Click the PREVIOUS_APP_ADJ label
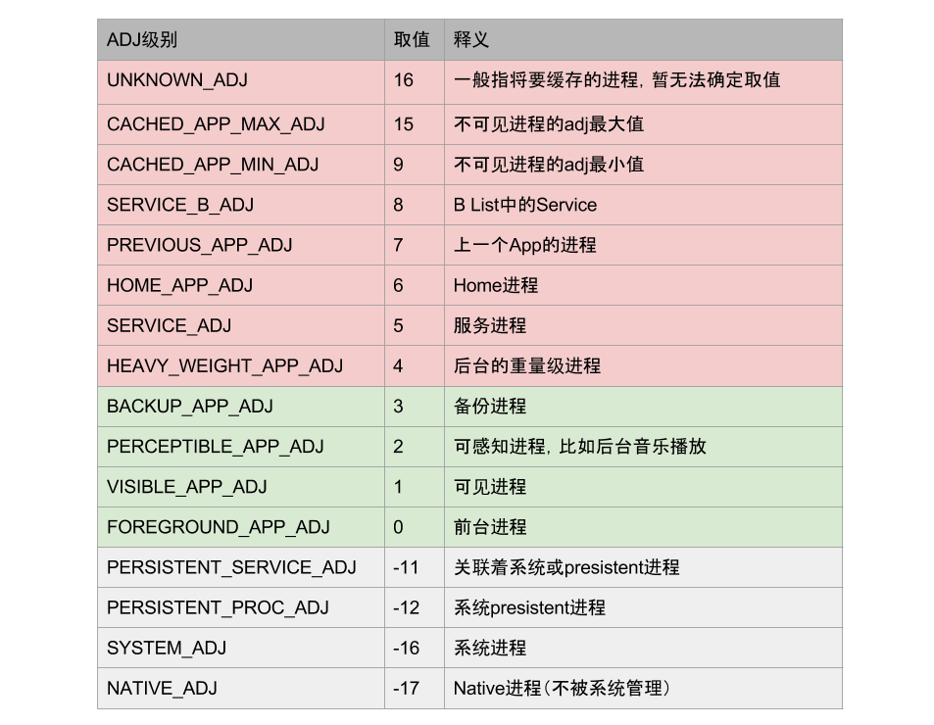 [183, 245]
